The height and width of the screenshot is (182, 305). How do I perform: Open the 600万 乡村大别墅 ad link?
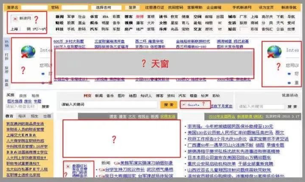(x=69, y=41)
